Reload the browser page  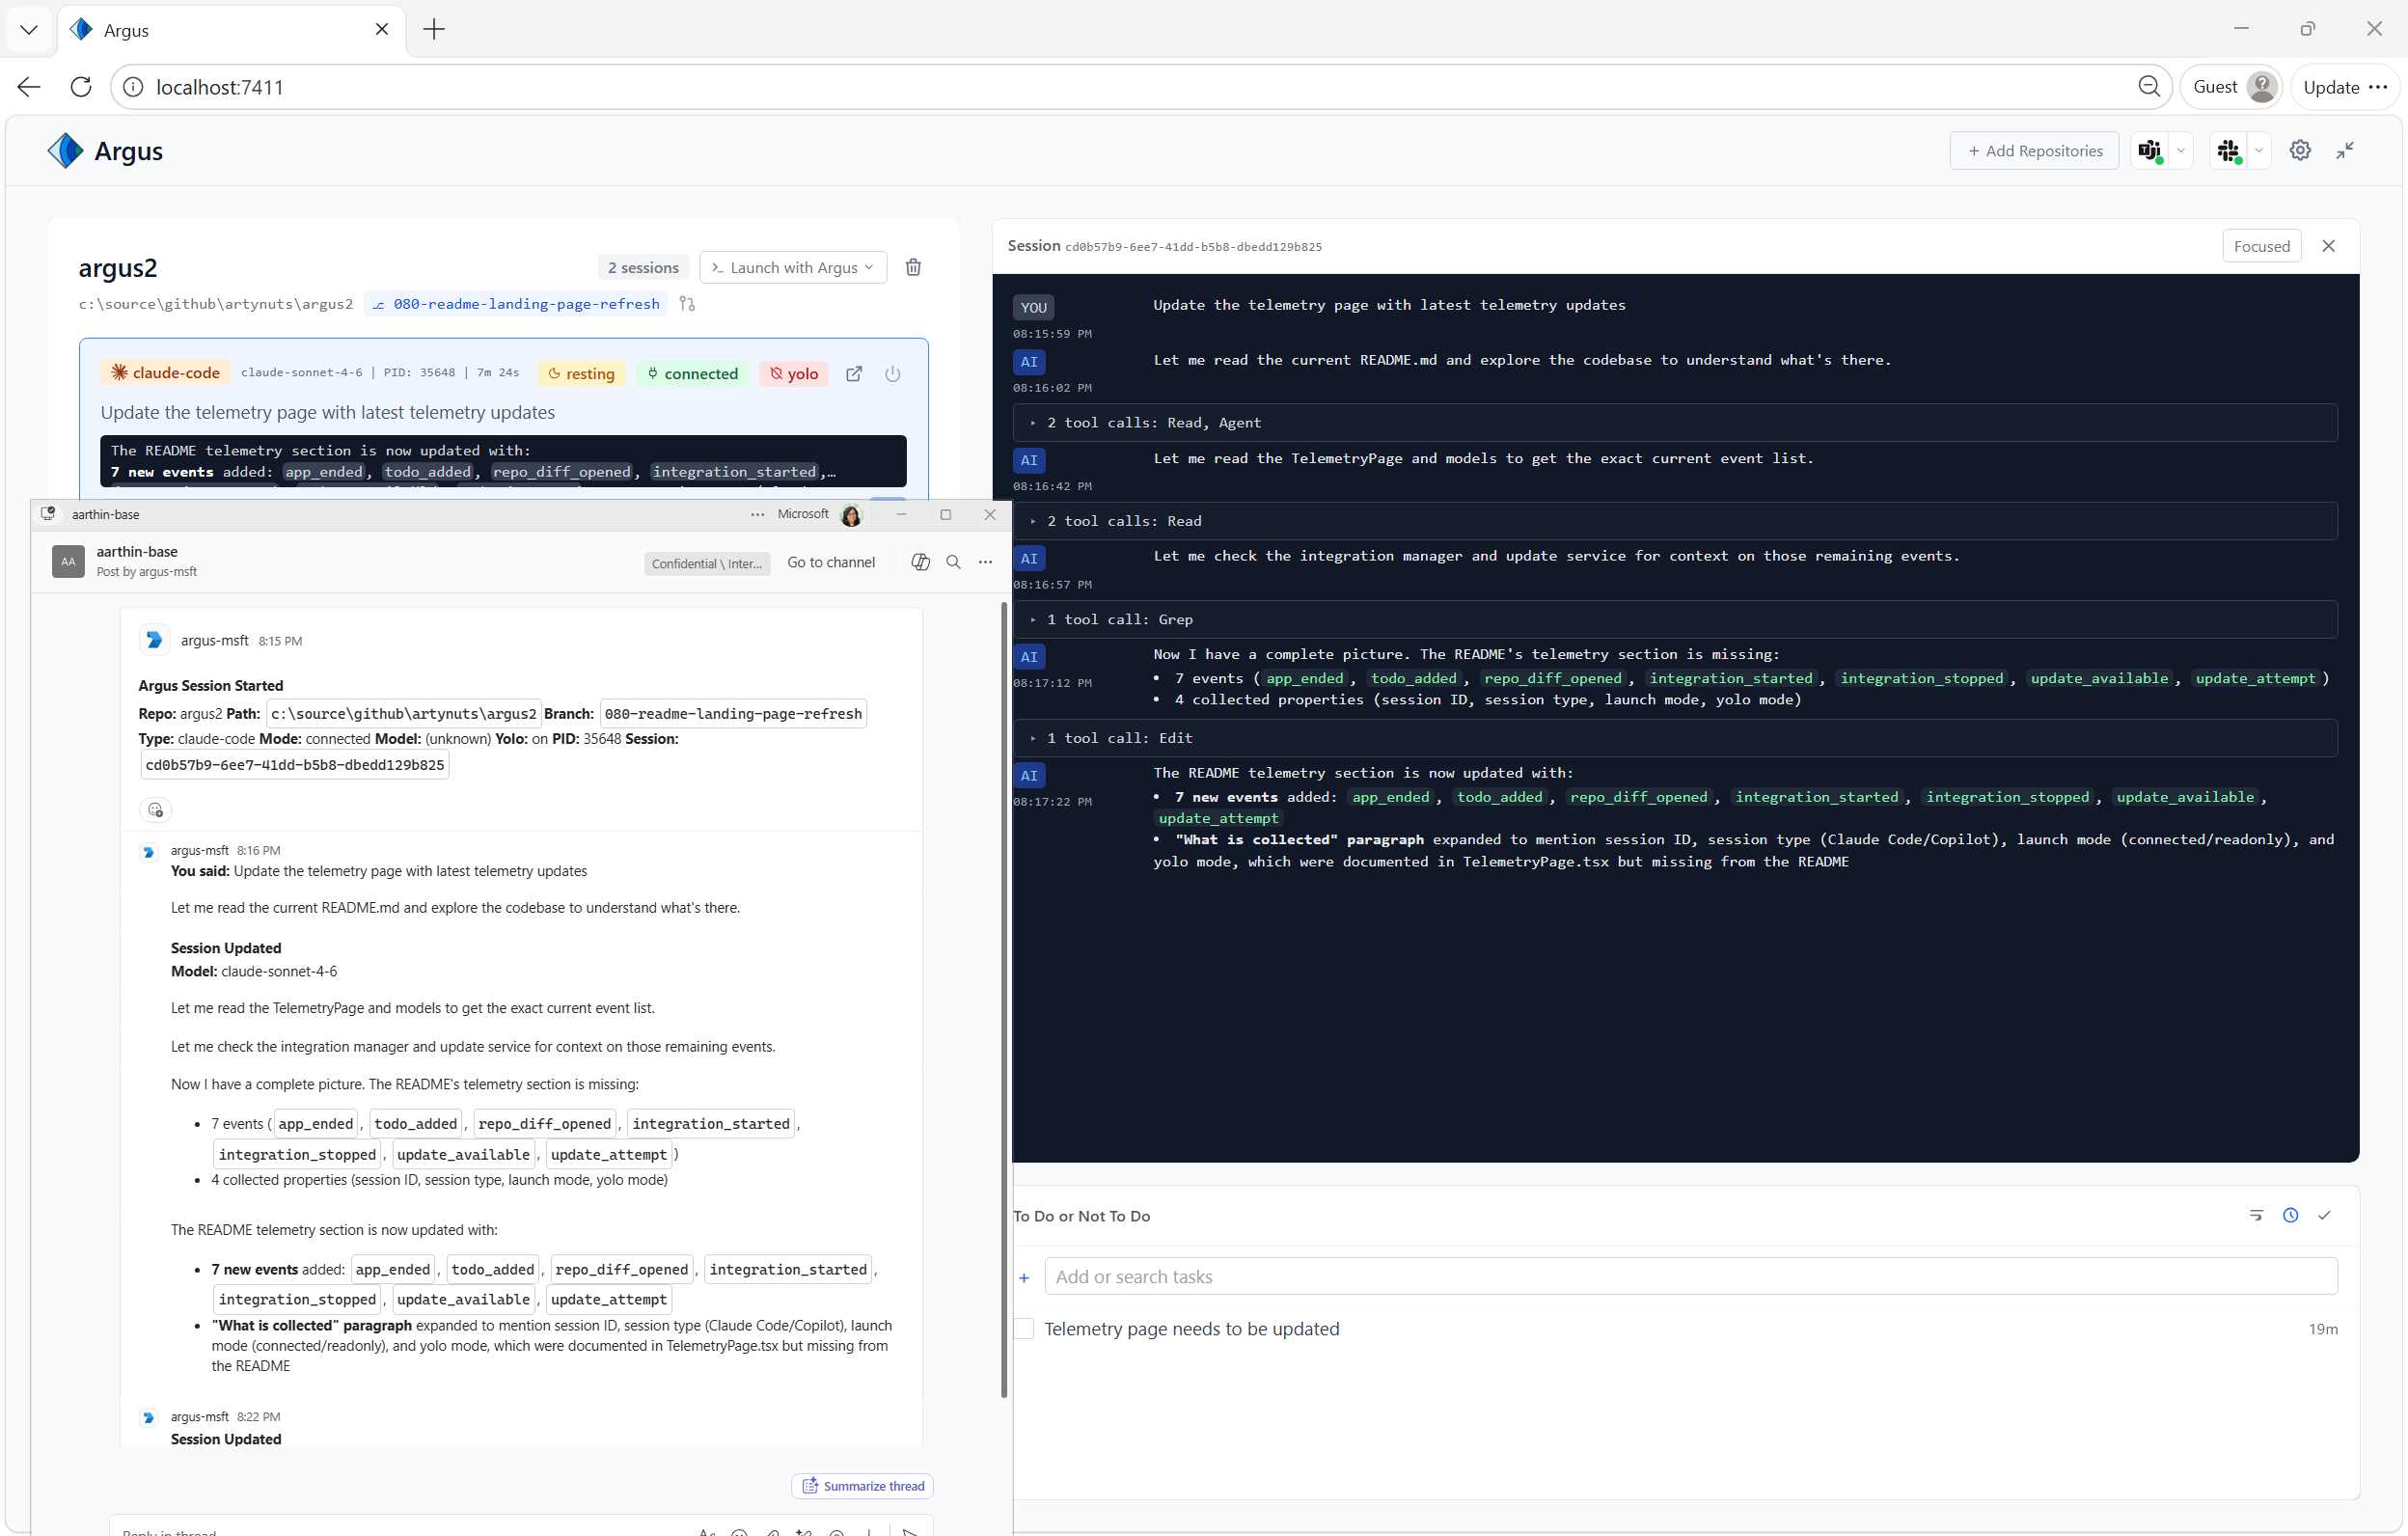tap(81, 87)
